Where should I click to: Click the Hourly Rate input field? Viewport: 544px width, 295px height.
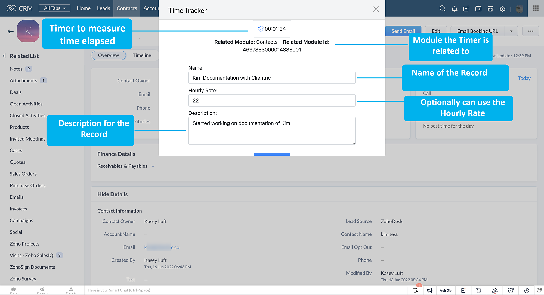272,100
